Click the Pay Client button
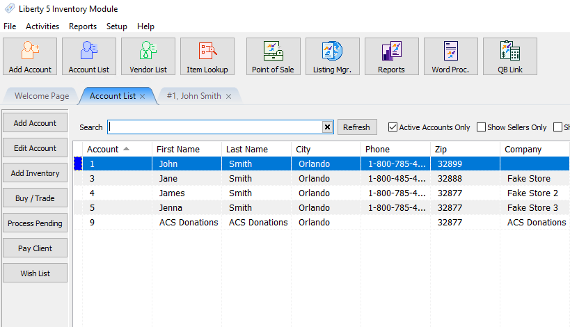The width and height of the screenshot is (570, 327). 35,248
